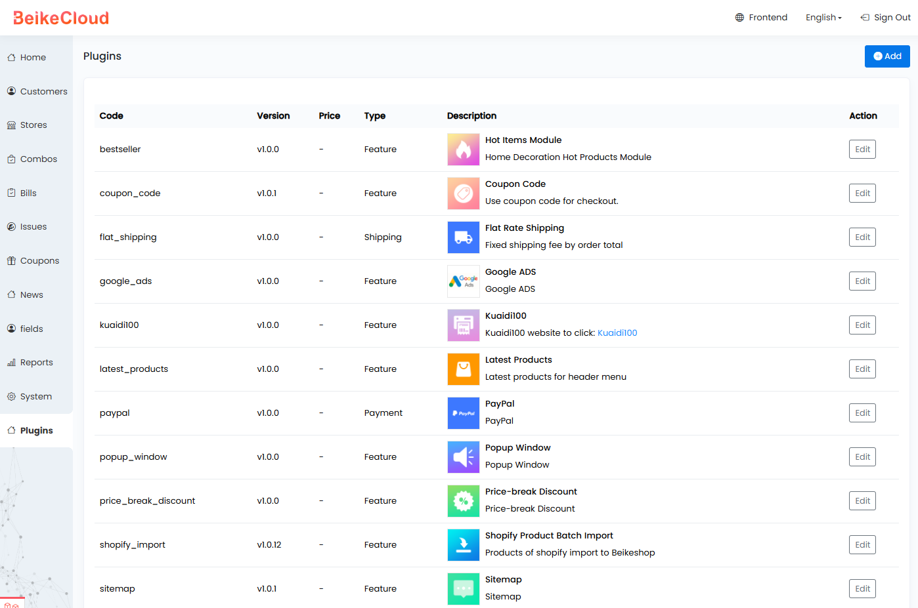918x608 pixels.
Task: Edit the flat_shipping plugin
Action: point(862,237)
